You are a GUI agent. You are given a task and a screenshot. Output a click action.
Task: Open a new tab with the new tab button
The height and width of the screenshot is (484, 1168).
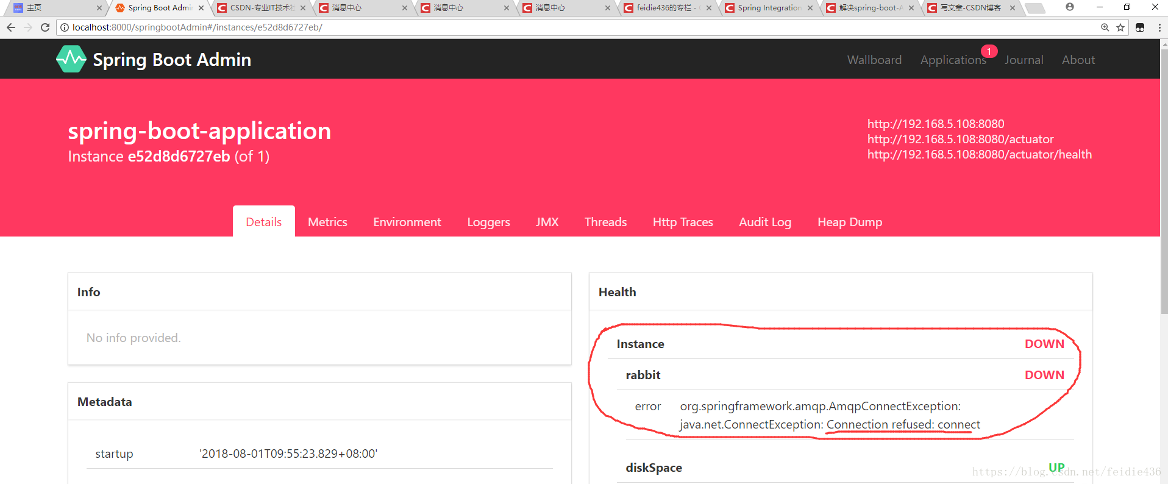coord(1034,9)
